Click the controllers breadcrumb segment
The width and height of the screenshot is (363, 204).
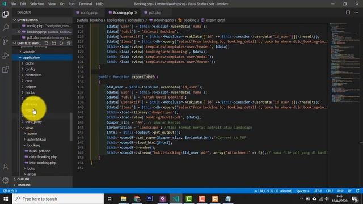click(136, 20)
